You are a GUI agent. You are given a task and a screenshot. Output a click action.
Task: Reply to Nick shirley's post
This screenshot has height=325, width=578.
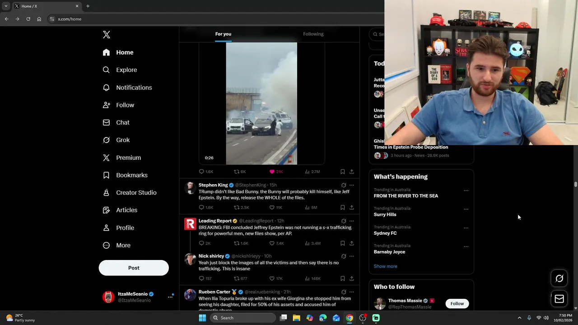point(205,279)
